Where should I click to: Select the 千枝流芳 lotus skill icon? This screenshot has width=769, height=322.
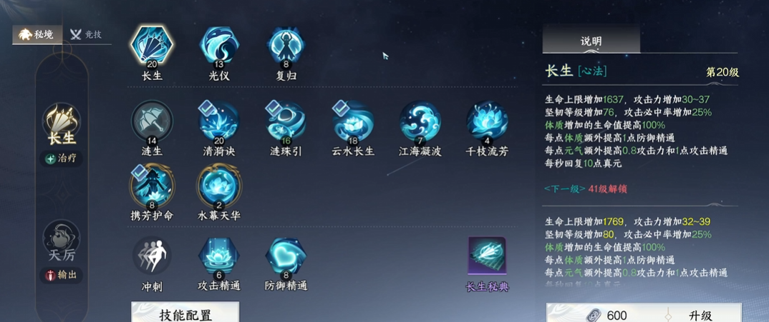486,121
